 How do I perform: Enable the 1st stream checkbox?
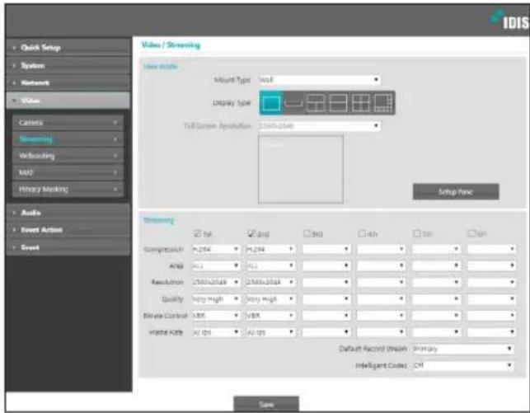[197, 233]
